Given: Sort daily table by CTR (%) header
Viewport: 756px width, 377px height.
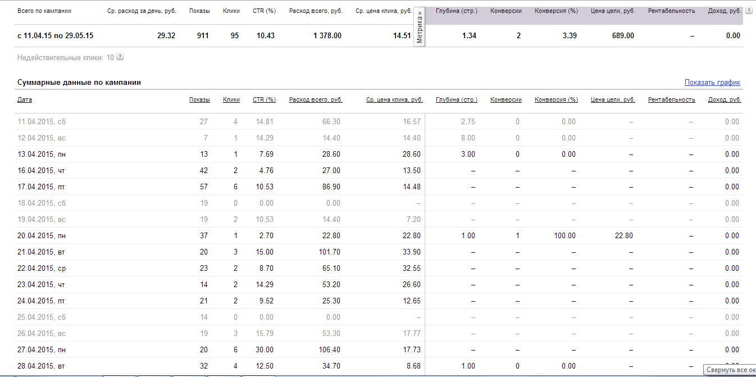Looking at the screenshot, I should tap(264, 100).
